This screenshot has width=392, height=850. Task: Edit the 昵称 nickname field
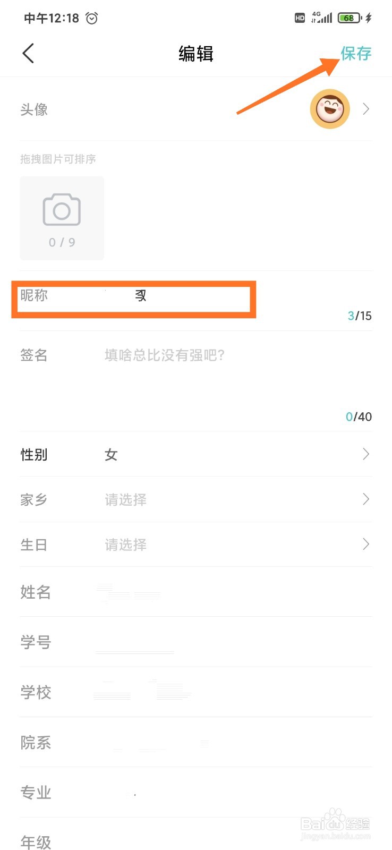click(x=195, y=301)
